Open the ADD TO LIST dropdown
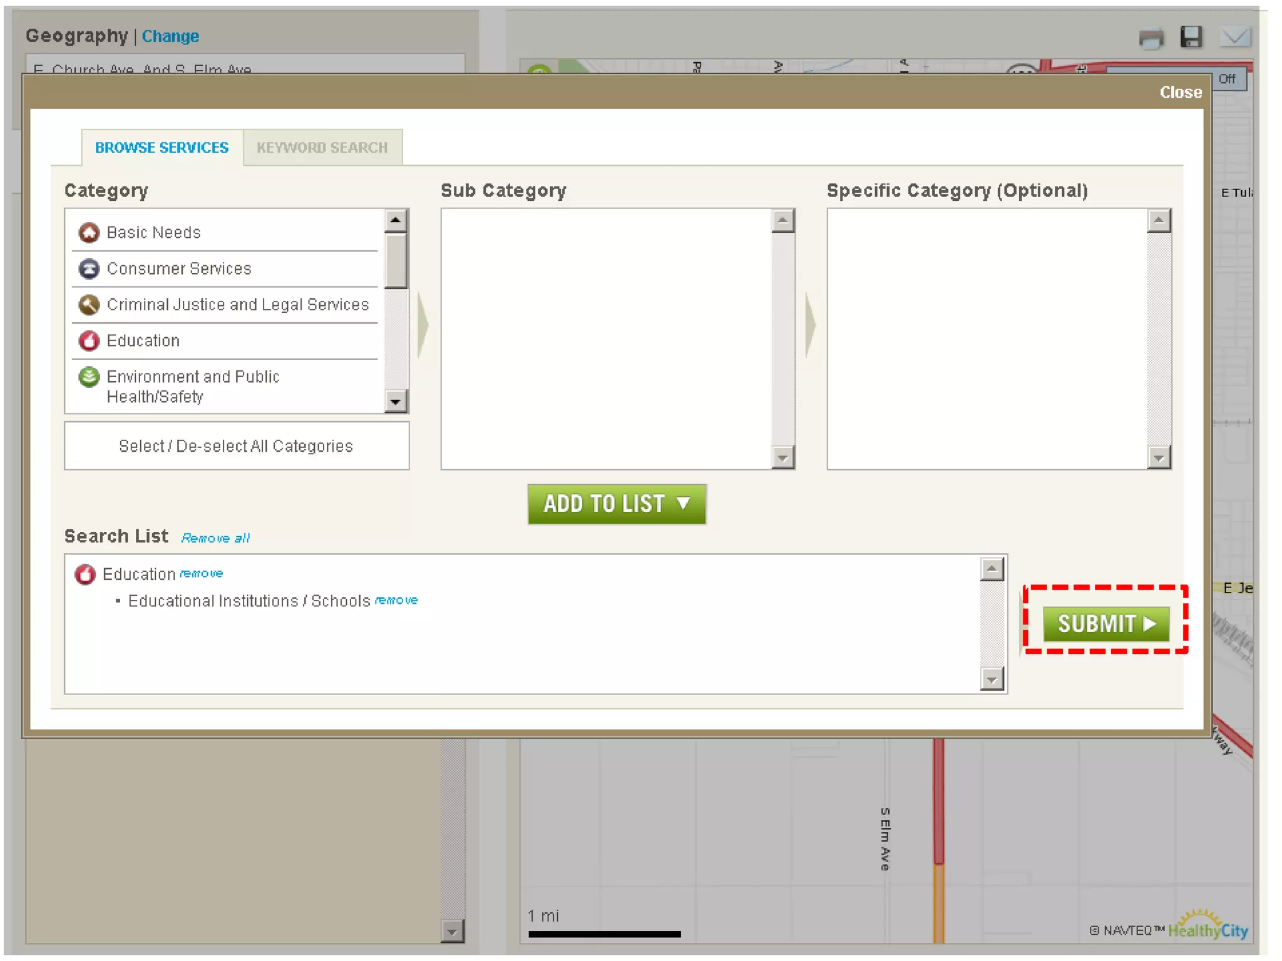 616,504
